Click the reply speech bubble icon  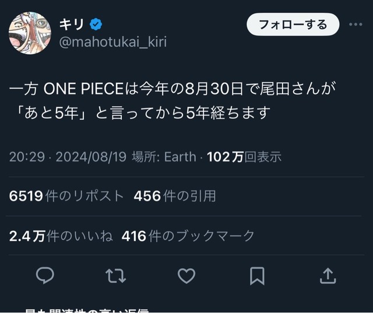[x=45, y=275]
